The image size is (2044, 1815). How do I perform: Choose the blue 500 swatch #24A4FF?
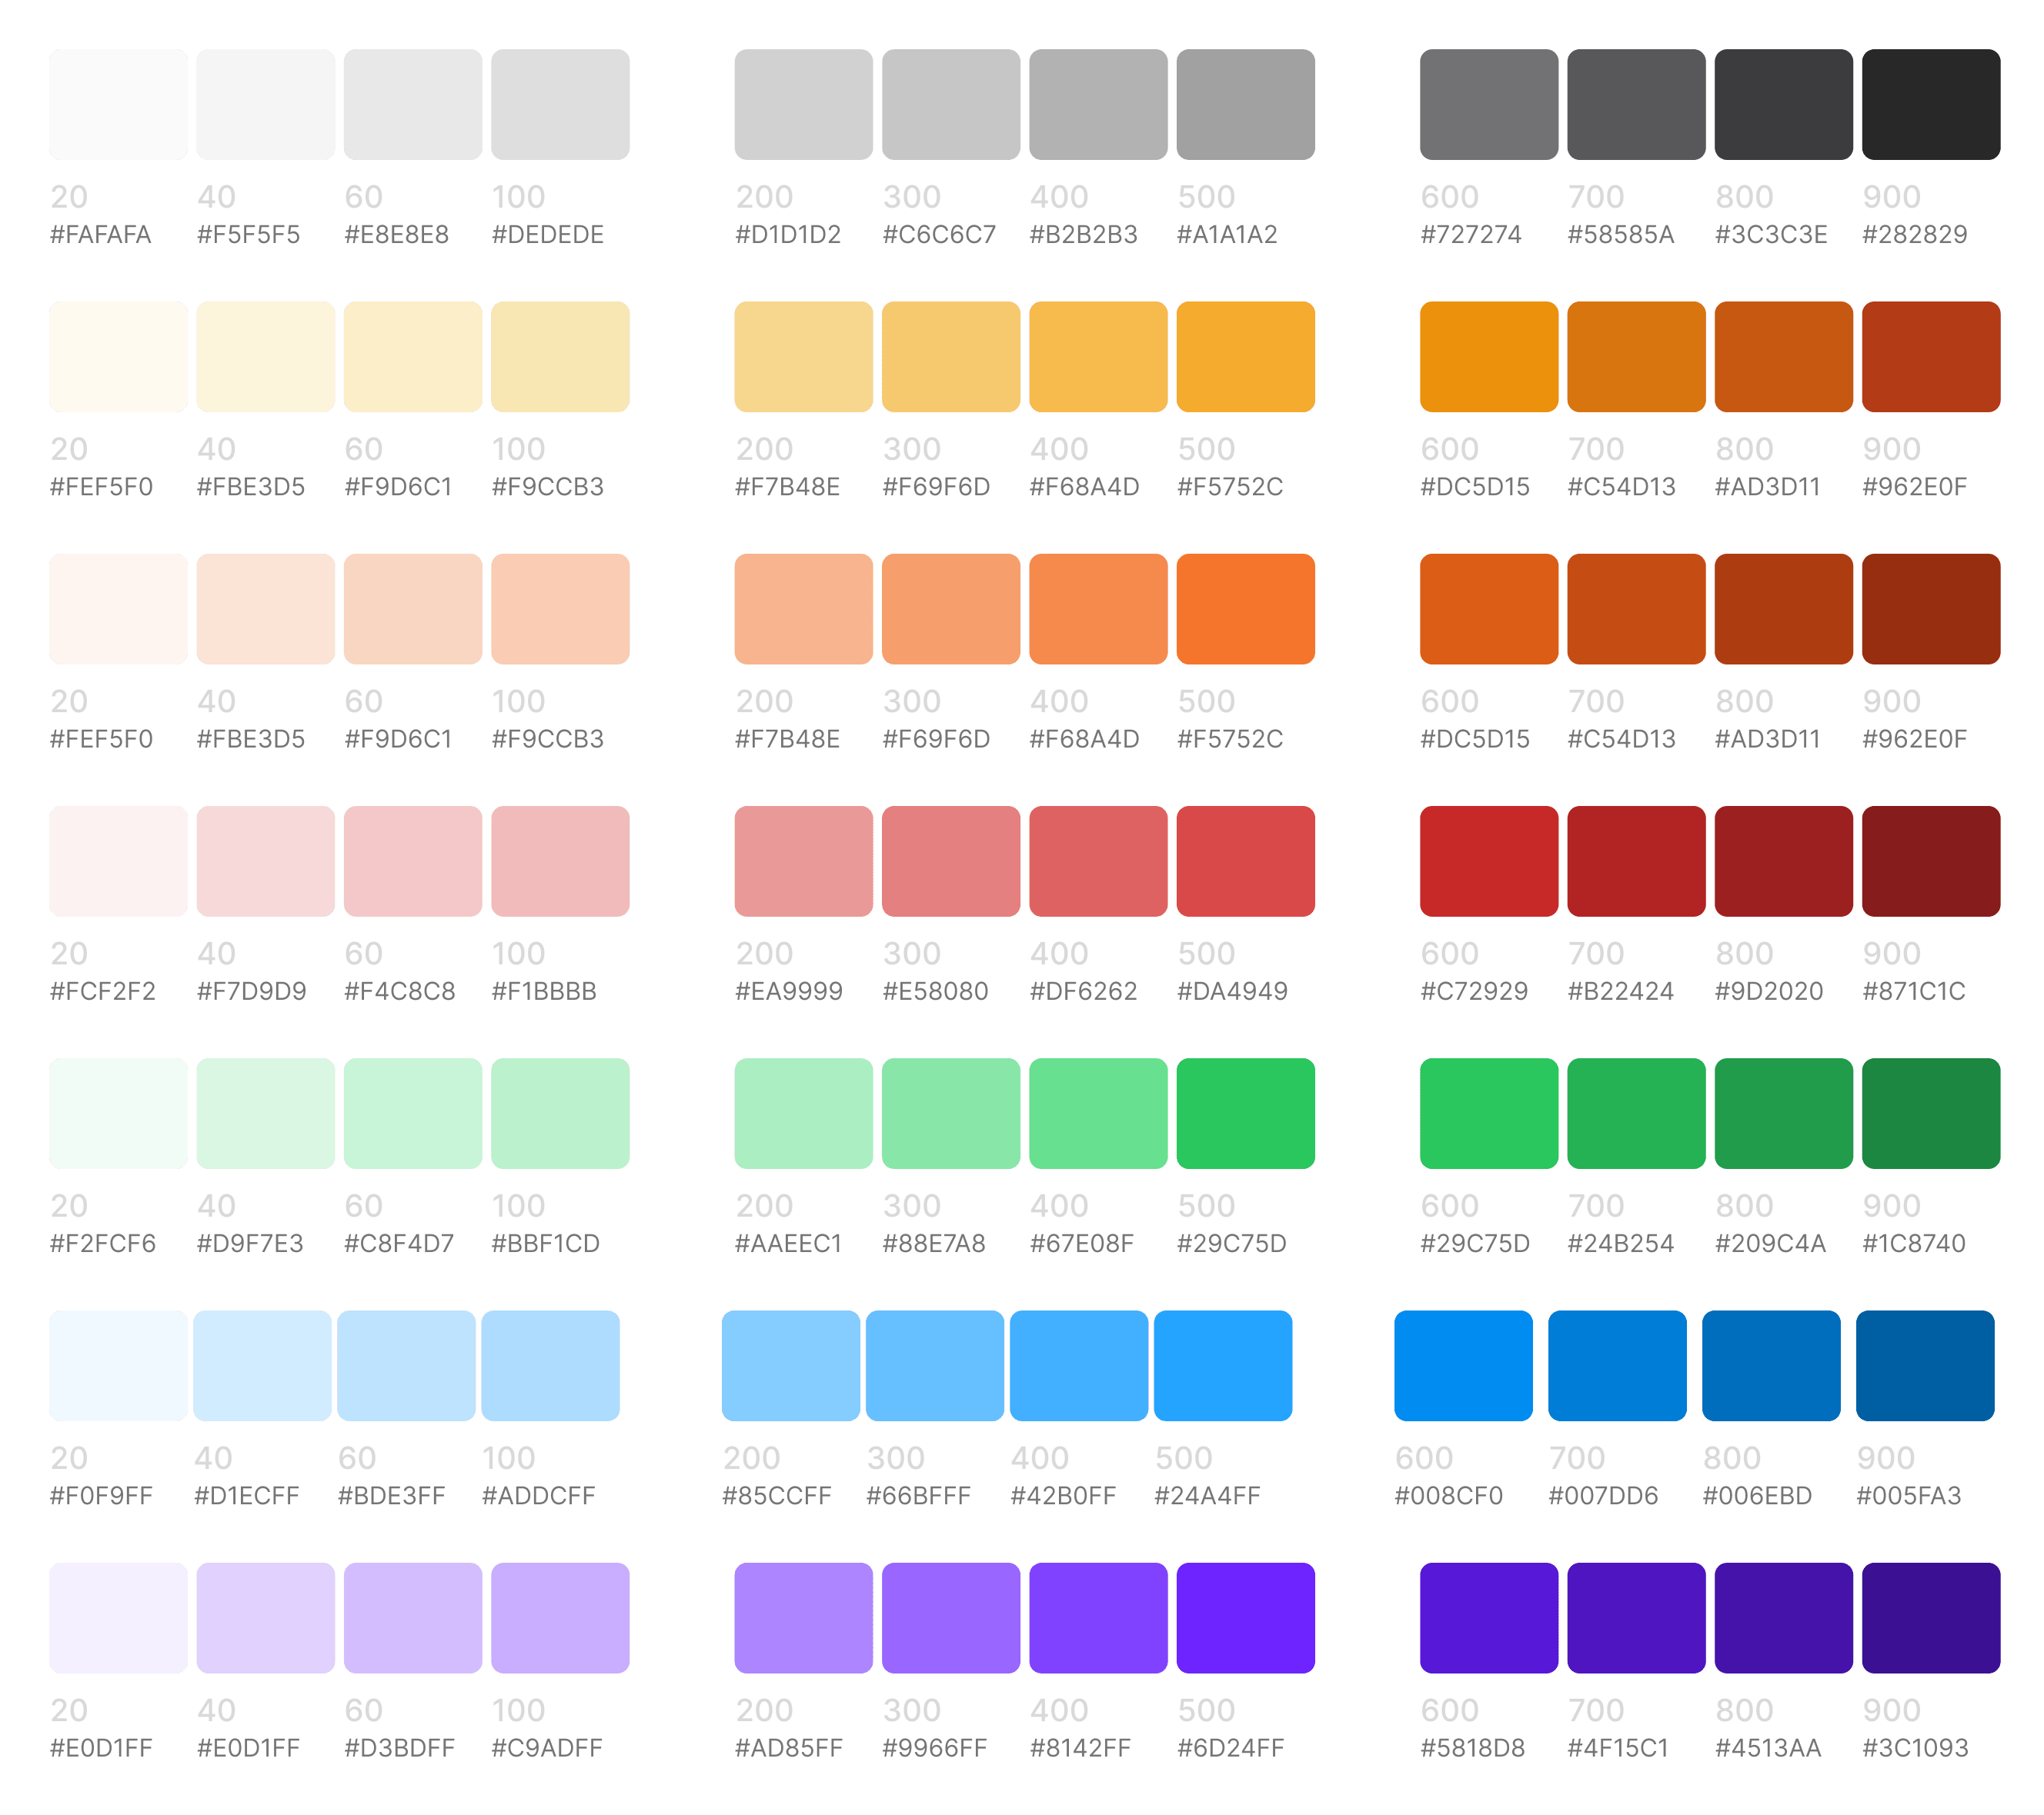(x=1223, y=1366)
